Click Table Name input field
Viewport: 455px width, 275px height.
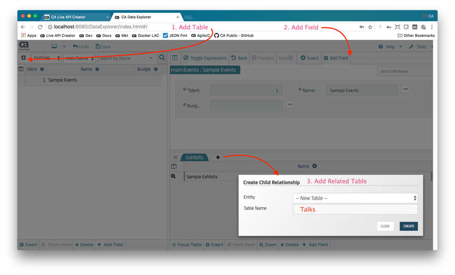(355, 209)
